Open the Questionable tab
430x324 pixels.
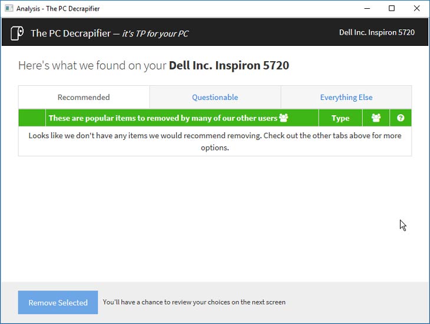tap(215, 98)
